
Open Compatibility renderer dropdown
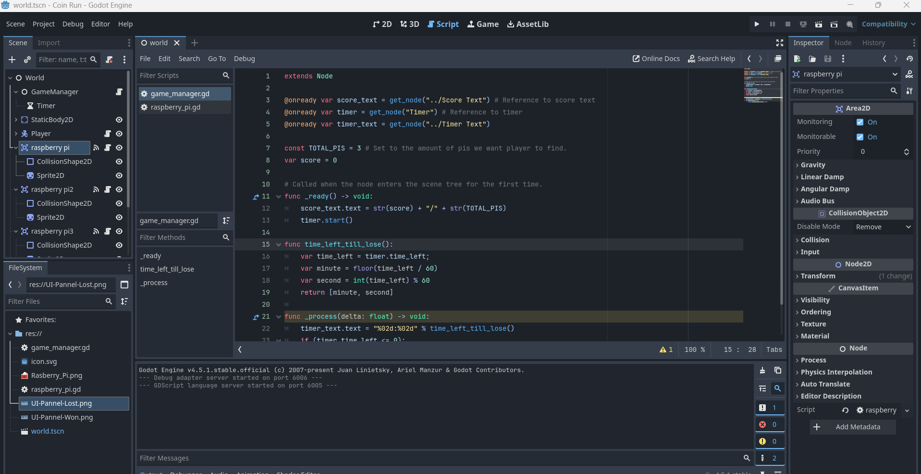(888, 24)
